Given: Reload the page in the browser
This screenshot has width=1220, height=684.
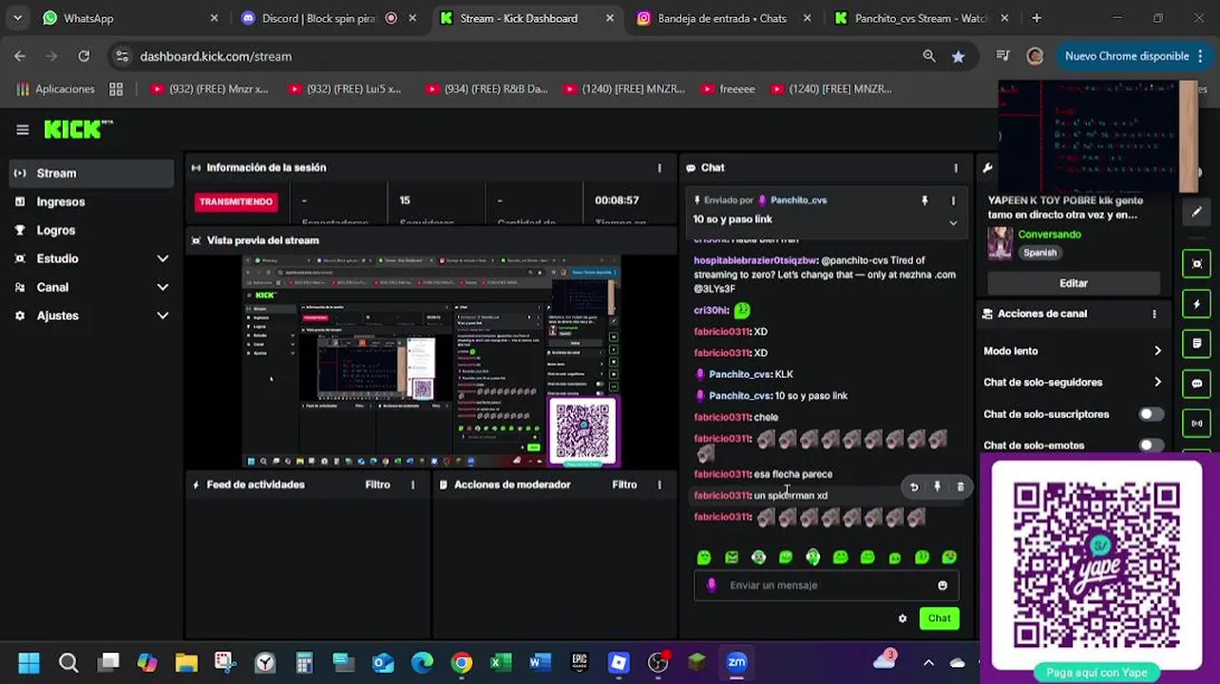Looking at the screenshot, I should pyautogui.click(x=84, y=56).
